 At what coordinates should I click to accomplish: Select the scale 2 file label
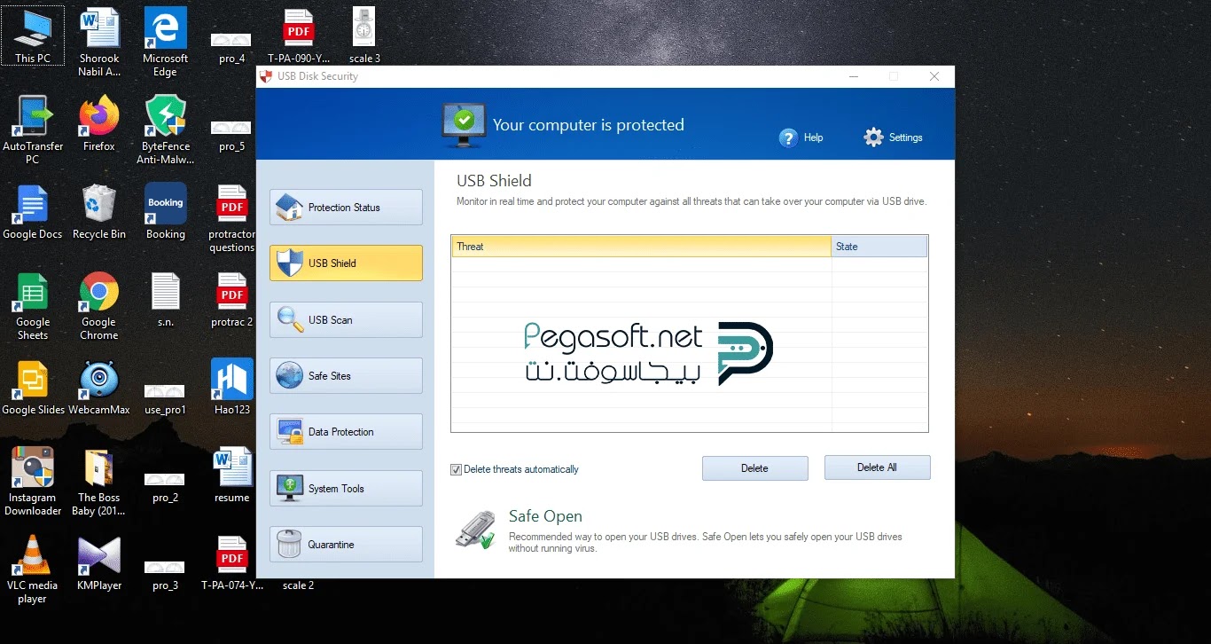pos(298,585)
